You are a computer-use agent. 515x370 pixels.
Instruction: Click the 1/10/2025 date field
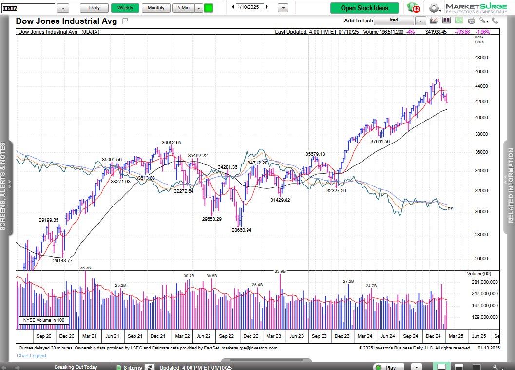[x=249, y=7]
